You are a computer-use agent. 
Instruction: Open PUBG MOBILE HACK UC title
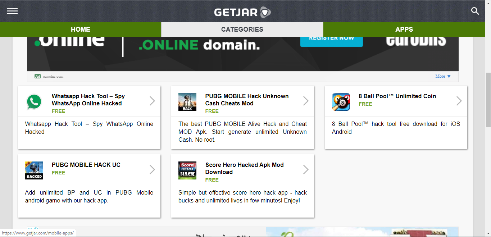click(x=86, y=165)
